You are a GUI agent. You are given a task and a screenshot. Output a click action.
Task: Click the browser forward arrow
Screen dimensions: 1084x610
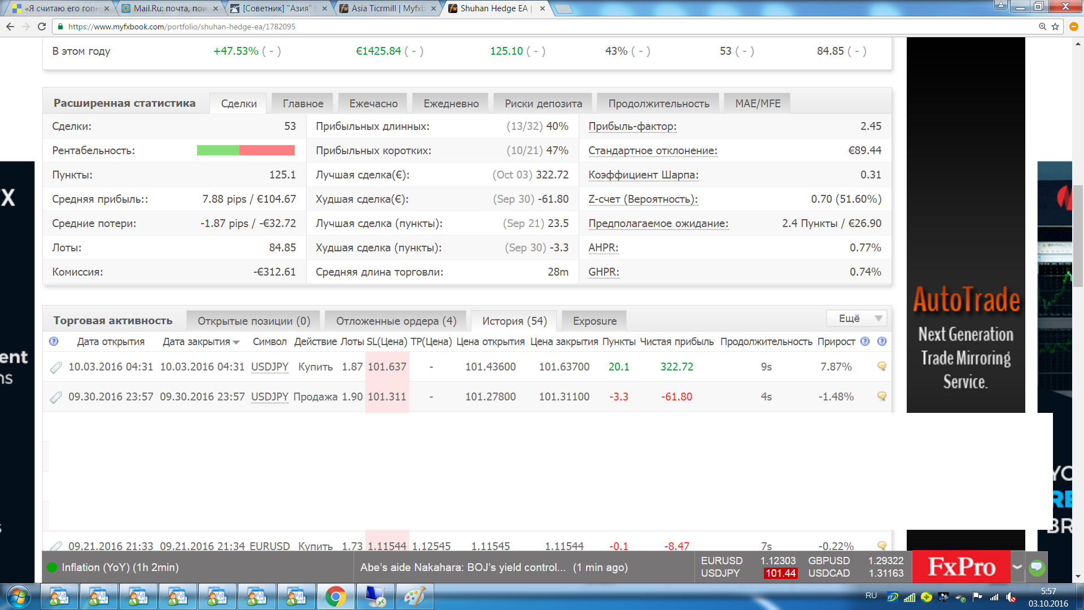click(x=26, y=27)
